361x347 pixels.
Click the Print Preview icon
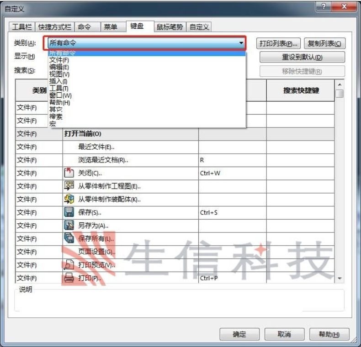69,265
